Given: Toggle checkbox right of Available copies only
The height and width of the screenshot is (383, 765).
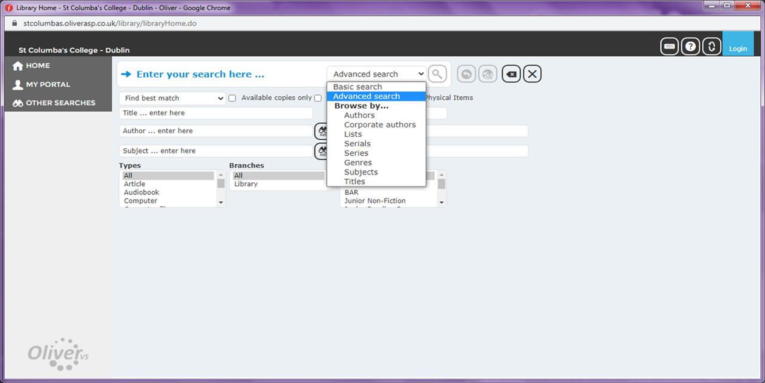Looking at the screenshot, I should tap(318, 98).
